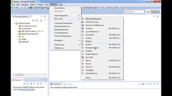Choose Task List from the submenu
Image resolution: width=172 pixels, height=96 pixels.
tap(102, 67)
